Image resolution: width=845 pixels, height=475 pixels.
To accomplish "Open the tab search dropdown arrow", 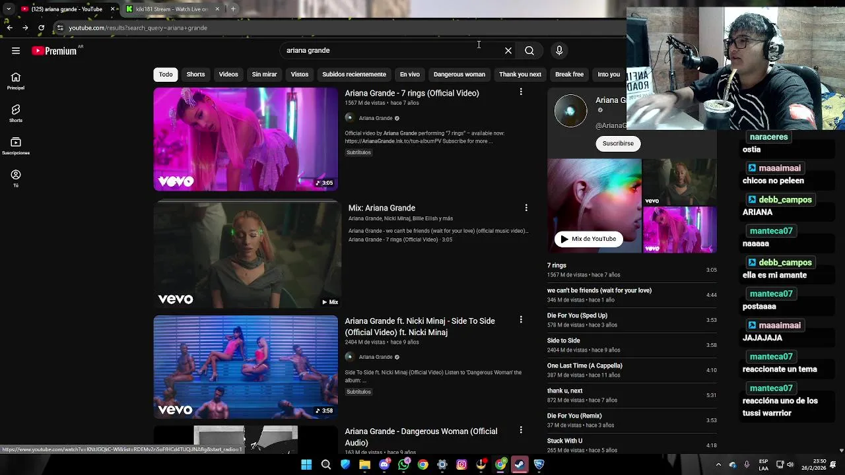I will pyautogui.click(x=8, y=9).
